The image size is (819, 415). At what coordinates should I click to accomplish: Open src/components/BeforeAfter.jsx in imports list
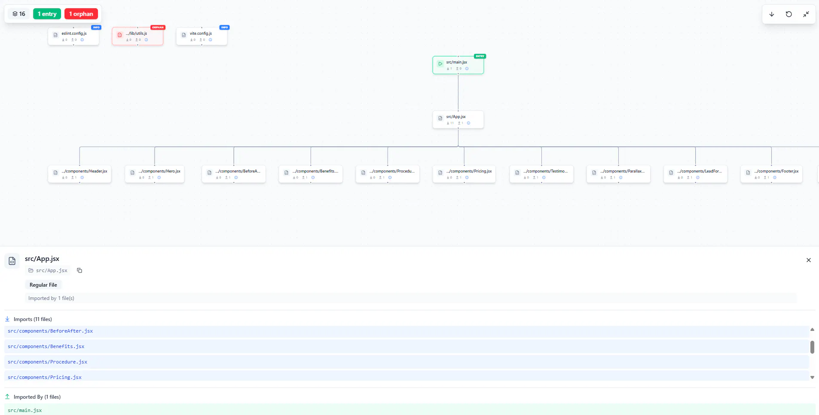pos(406,331)
